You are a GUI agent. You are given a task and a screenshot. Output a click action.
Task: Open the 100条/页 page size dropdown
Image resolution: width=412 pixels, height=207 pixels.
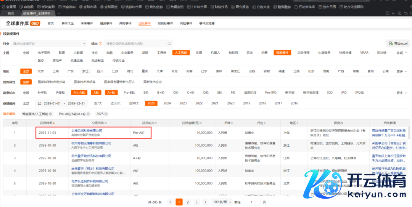point(220,202)
